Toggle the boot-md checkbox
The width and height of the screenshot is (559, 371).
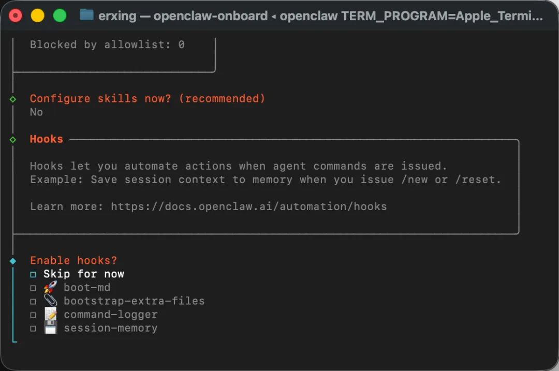33,288
